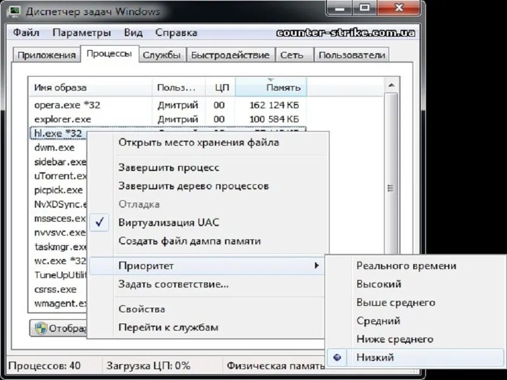This screenshot has width=507, height=380.
Task: Click memory value 162 124 КБ
Action: (274, 105)
